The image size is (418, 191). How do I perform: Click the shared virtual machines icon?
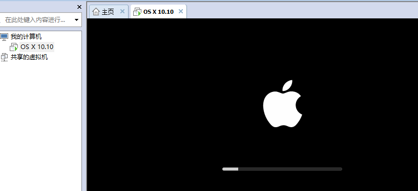4,57
